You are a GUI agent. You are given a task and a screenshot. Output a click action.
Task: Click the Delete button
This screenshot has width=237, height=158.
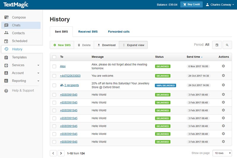[x=84, y=45]
